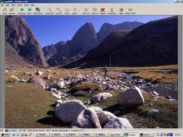Click the mountain photo in the viewer
This screenshot has width=183, height=137.
tap(91, 72)
